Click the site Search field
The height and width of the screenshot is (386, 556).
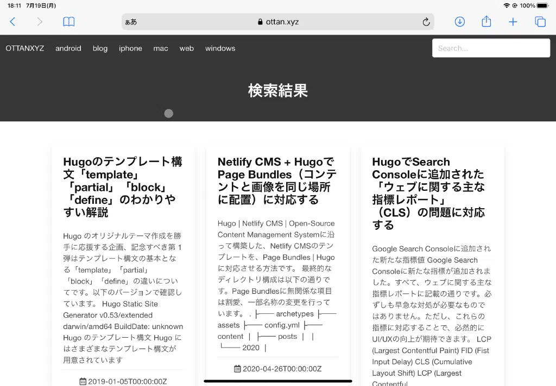491,48
